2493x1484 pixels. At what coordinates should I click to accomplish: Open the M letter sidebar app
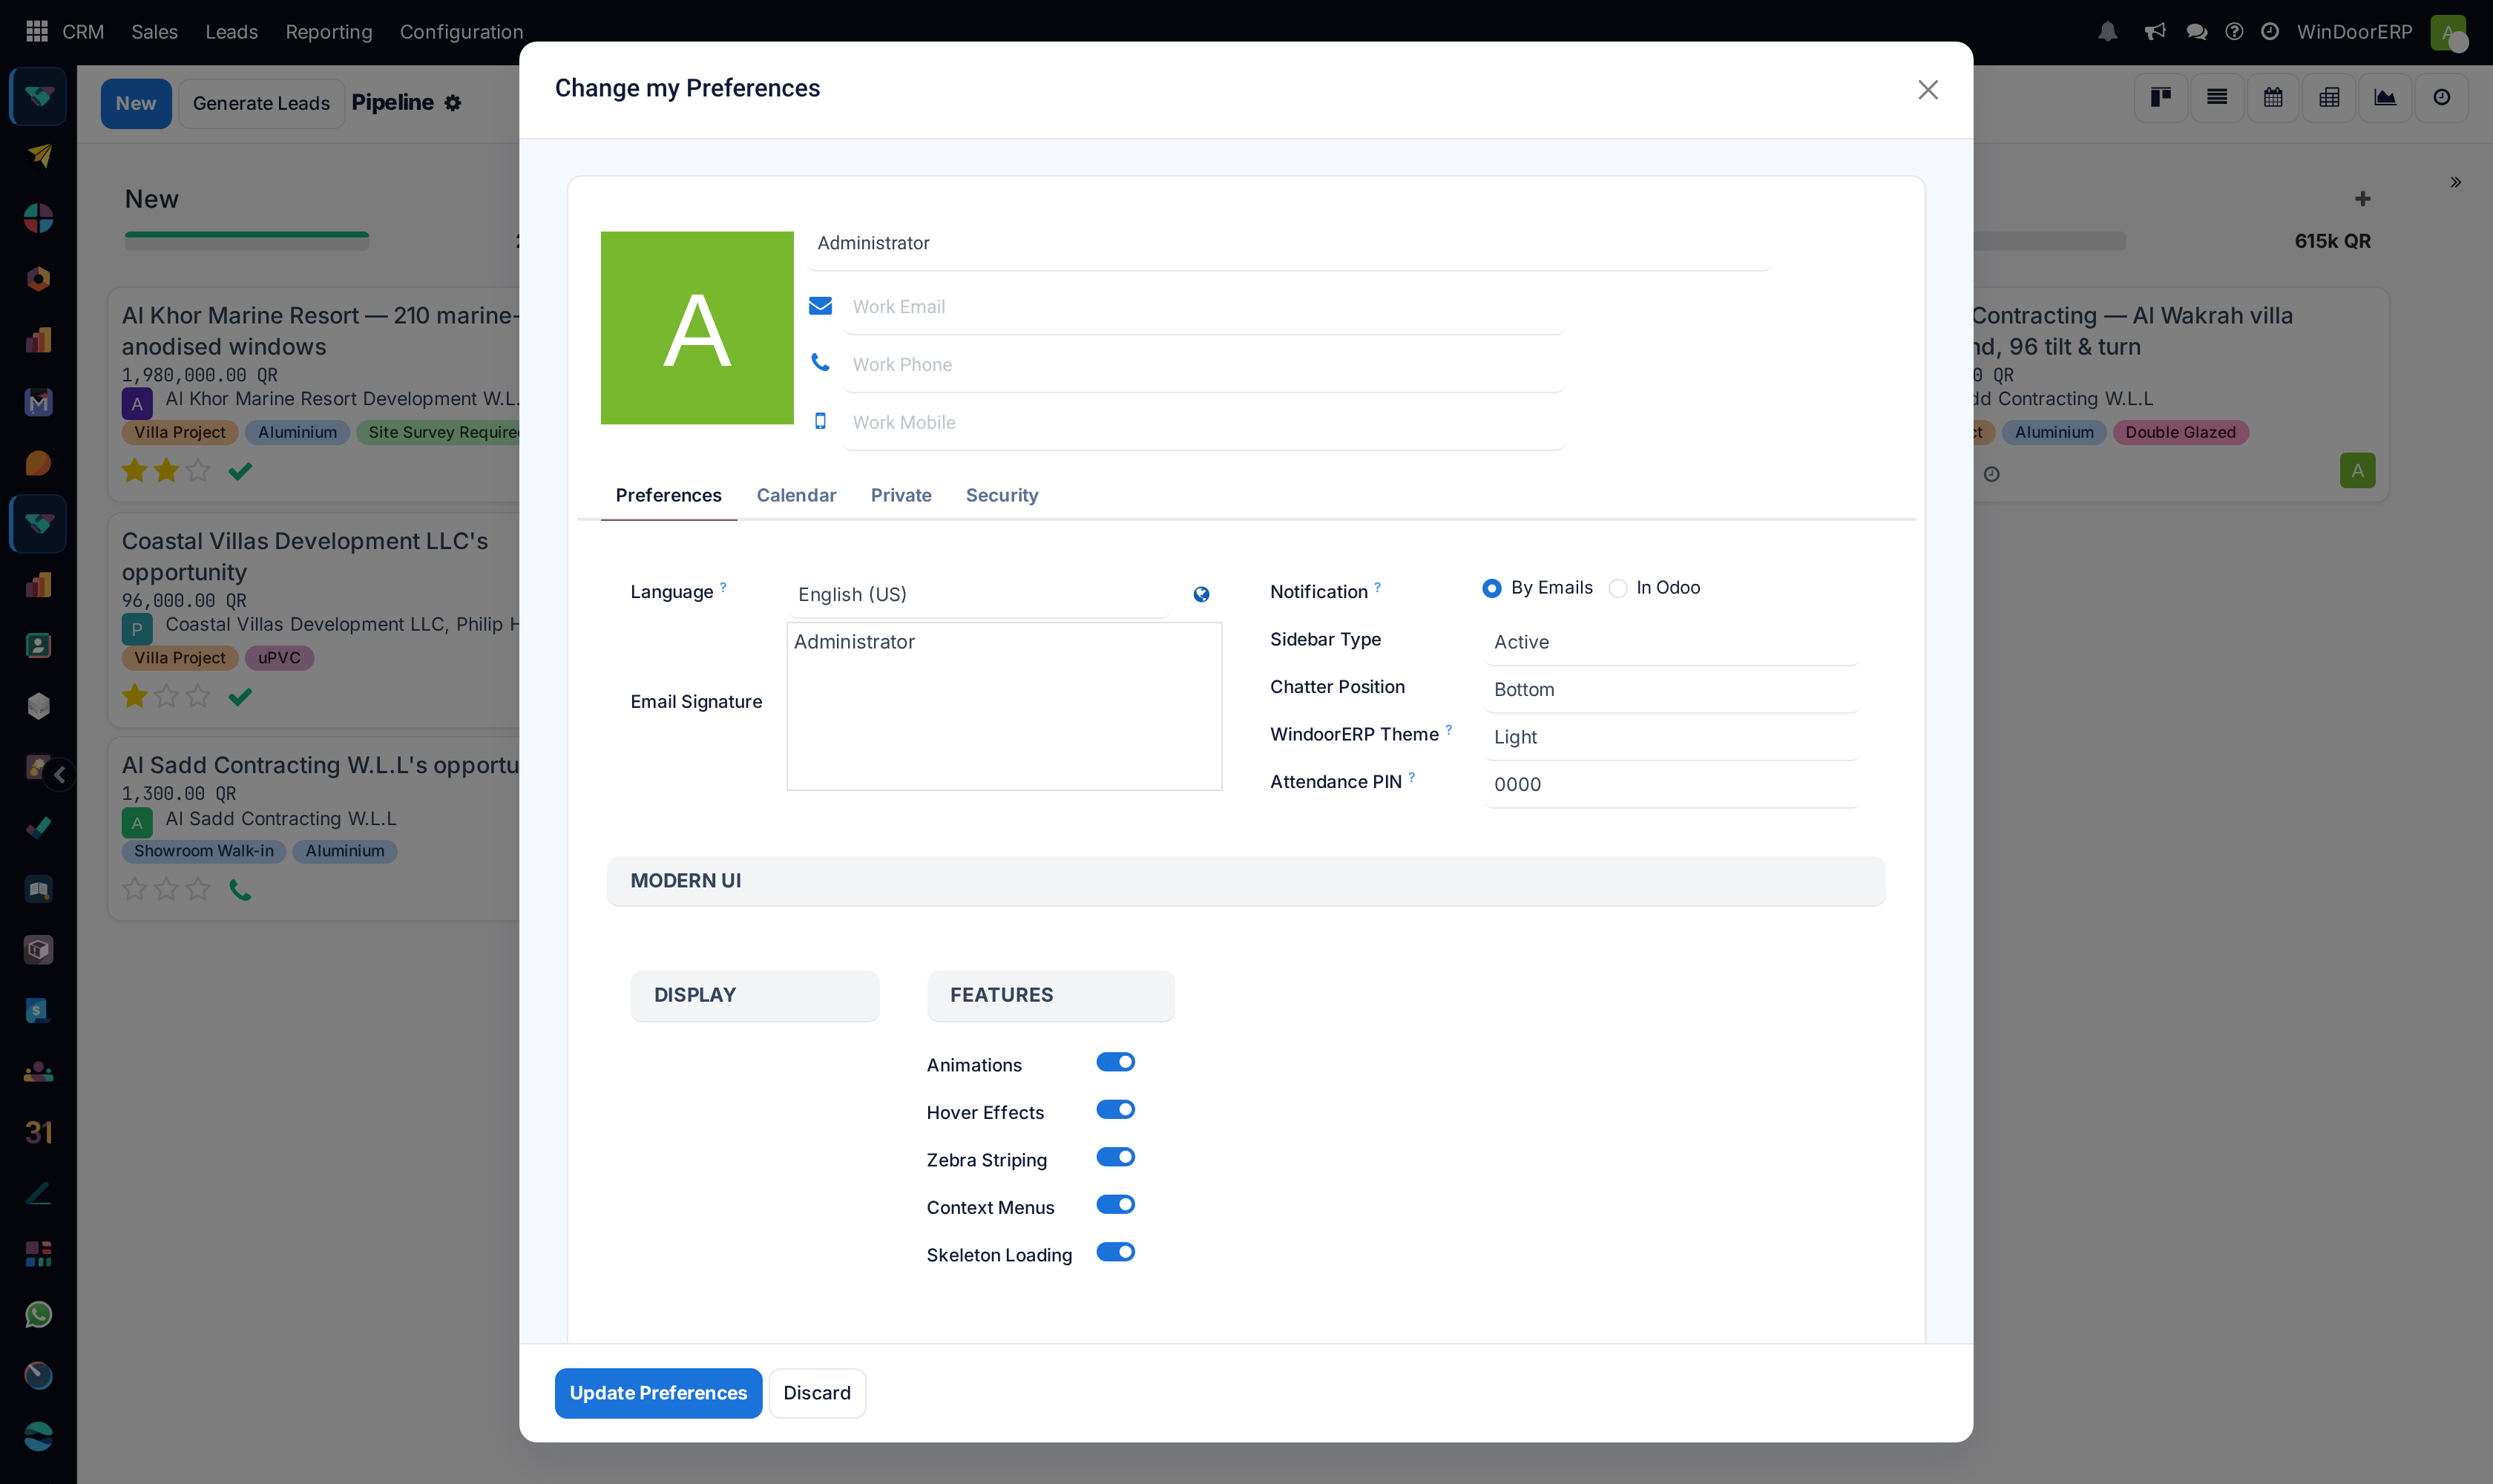(x=38, y=402)
